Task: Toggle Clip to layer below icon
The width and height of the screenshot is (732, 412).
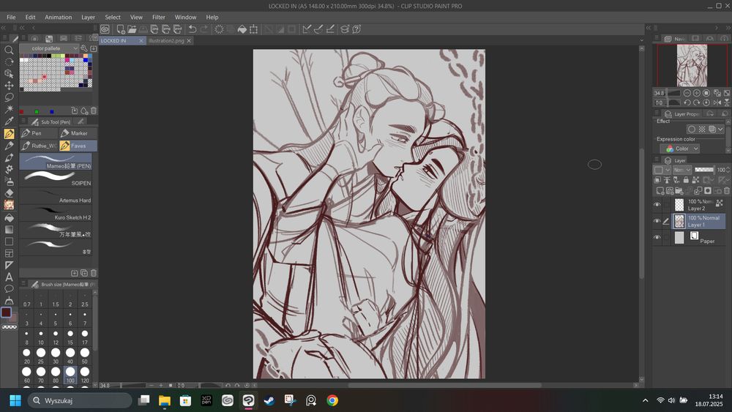Action: [x=657, y=179]
